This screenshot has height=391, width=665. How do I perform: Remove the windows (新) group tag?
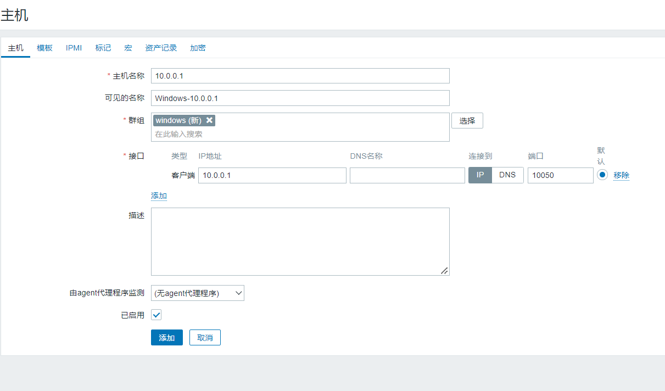[209, 120]
